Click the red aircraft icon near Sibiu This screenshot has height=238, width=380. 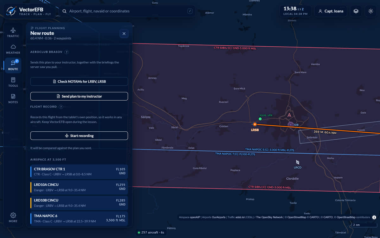click(289, 115)
